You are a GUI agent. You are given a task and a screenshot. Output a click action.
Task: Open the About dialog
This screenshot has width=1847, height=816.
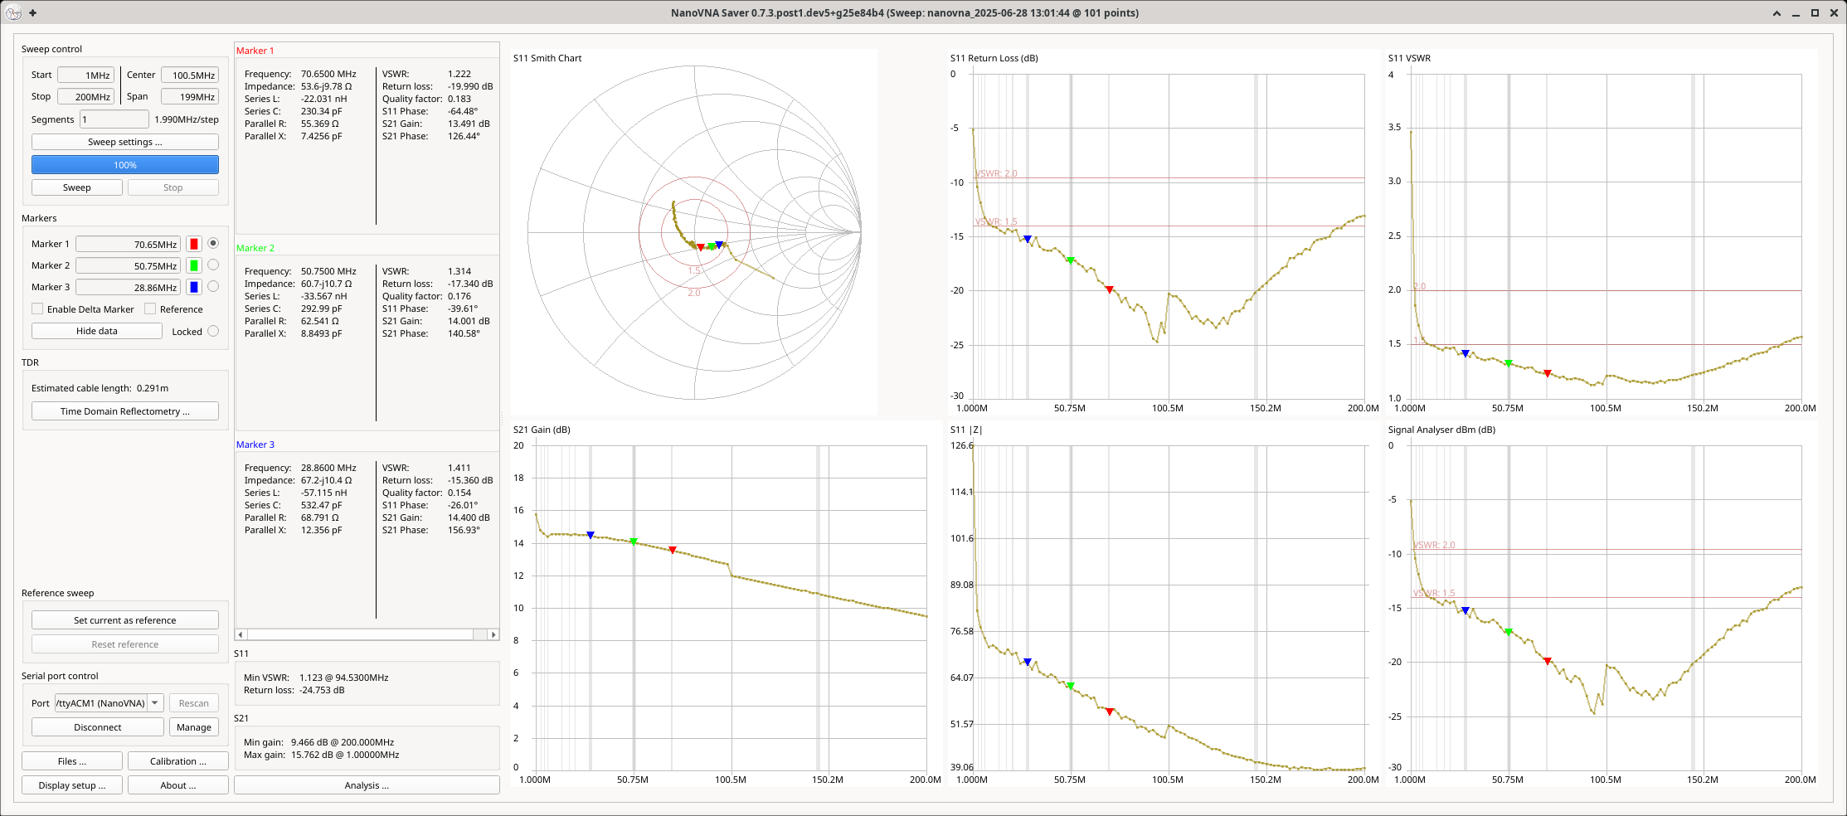pyautogui.click(x=178, y=785)
